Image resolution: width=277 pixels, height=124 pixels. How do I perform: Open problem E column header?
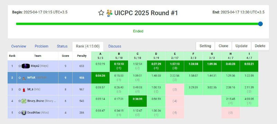(175, 56)
